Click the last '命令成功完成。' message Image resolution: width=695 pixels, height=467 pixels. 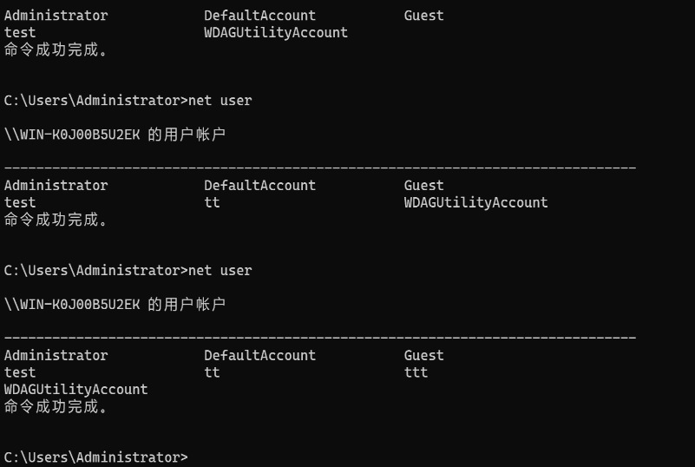click(x=56, y=406)
